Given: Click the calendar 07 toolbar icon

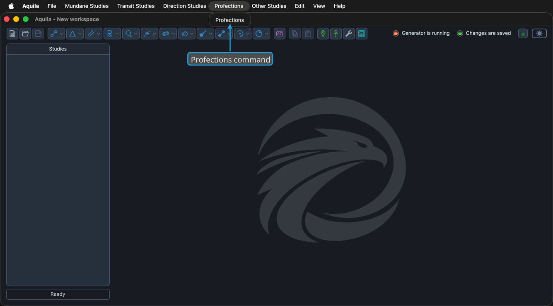Looking at the screenshot, I should pos(280,34).
